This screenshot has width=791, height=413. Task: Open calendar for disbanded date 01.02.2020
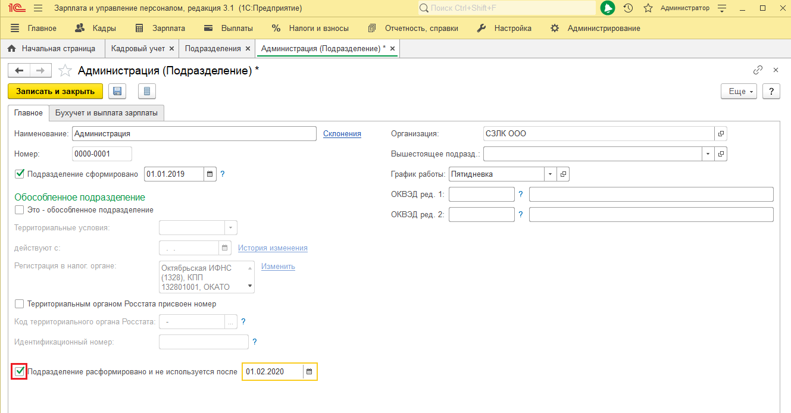(x=309, y=372)
